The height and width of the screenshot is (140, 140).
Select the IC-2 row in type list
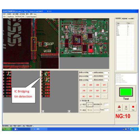pyautogui.click(x=125, y=32)
